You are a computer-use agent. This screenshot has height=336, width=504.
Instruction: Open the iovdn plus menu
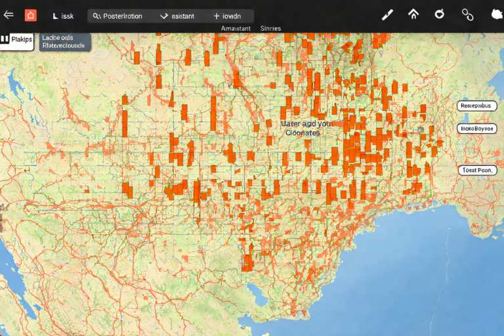click(x=217, y=16)
